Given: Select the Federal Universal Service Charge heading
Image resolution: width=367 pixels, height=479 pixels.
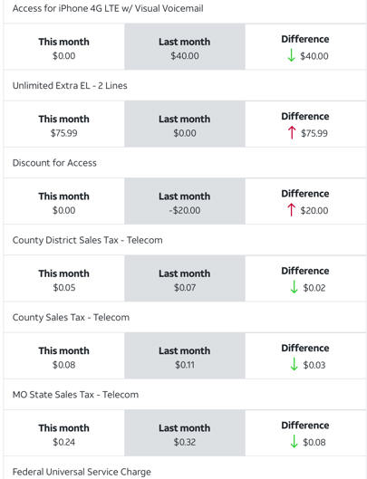Looking at the screenshot, I should 82,472.
